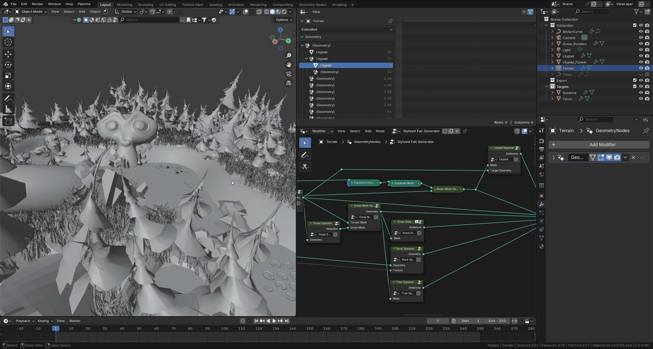The height and width of the screenshot is (349, 653).
Task: Click the viewport zoom magnifier icon
Action: pyautogui.click(x=289, y=56)
